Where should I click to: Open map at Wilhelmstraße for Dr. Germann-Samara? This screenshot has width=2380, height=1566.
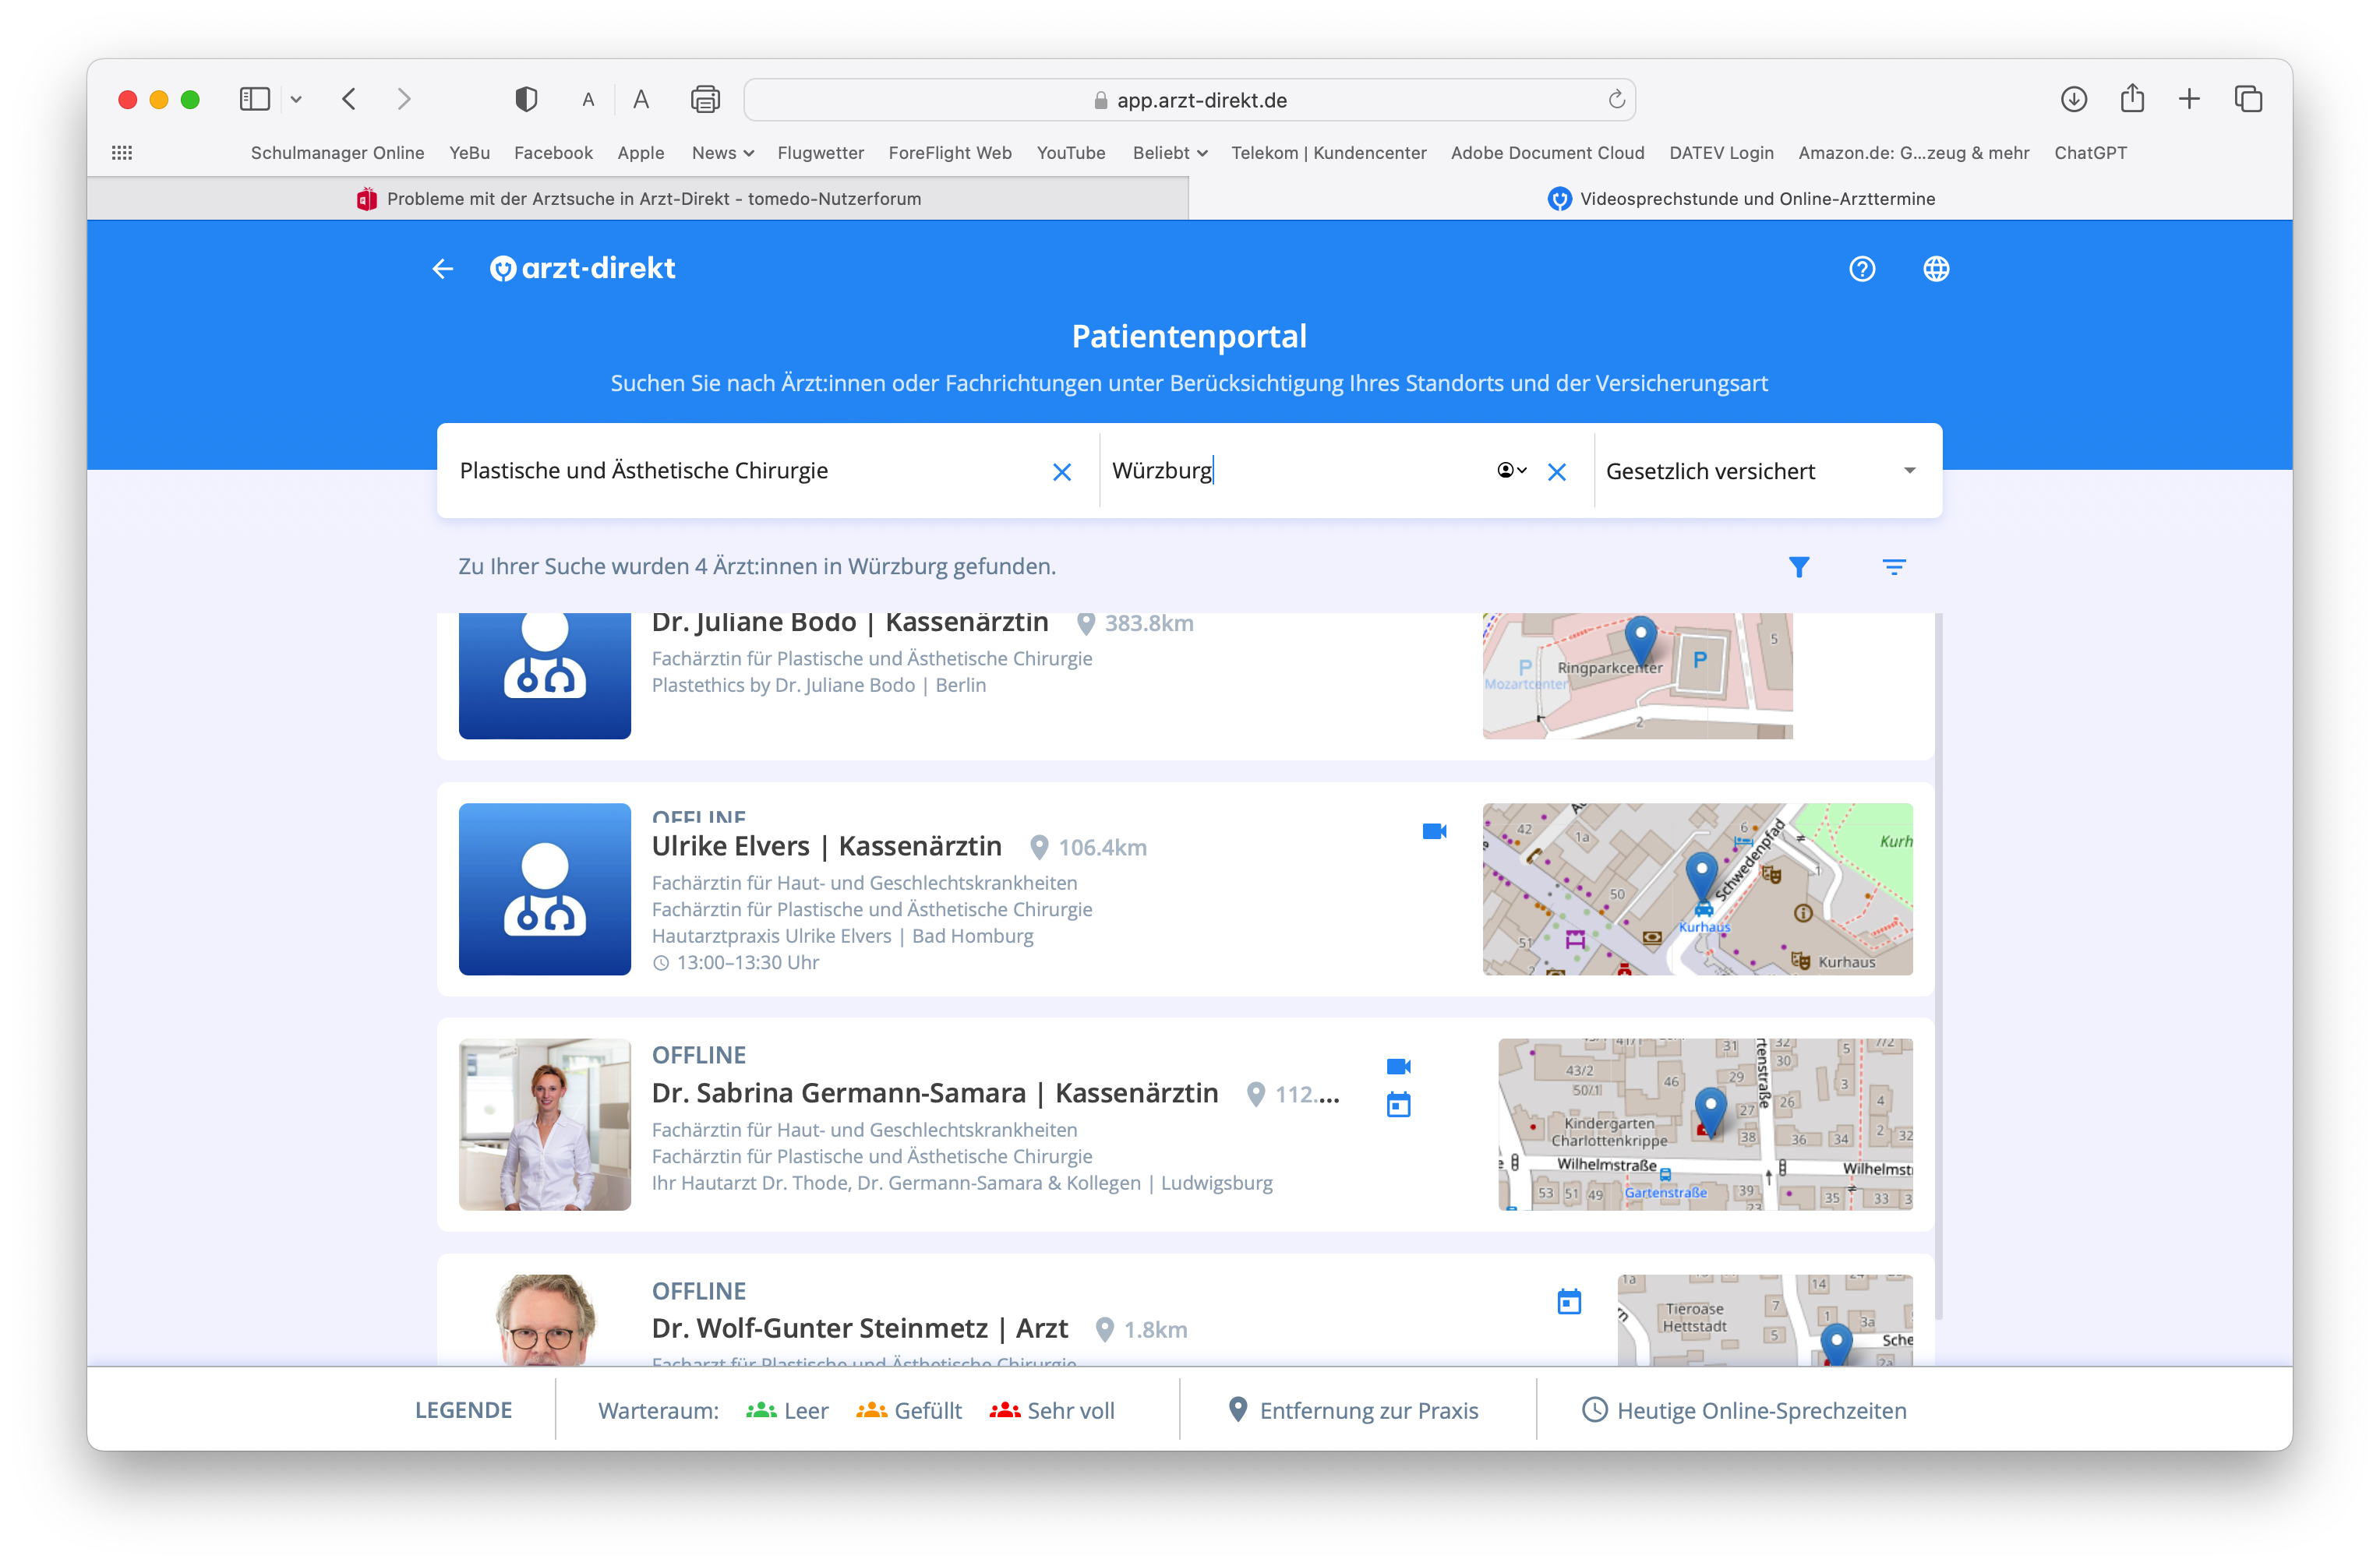click(1705, 1124)
